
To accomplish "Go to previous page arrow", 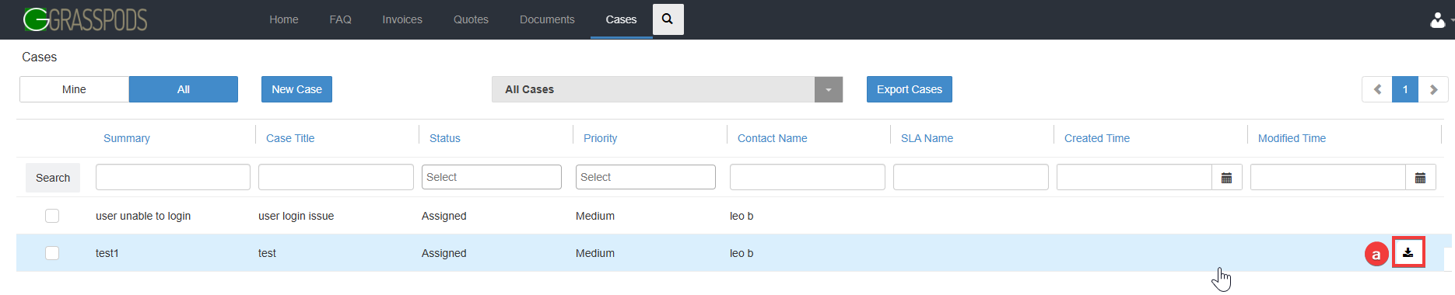I will click(x=1377, y=89).
